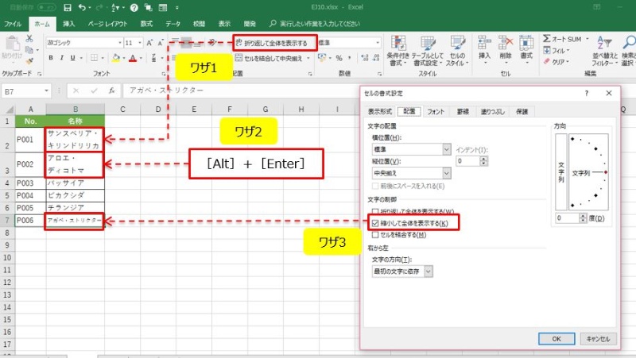Open the 横位置 horizontal alignment dropdown

click(x=446, y=149)
